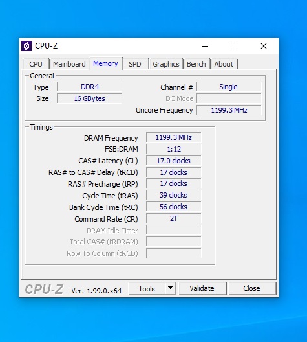Go to the About tab

[x=224, y=64]
